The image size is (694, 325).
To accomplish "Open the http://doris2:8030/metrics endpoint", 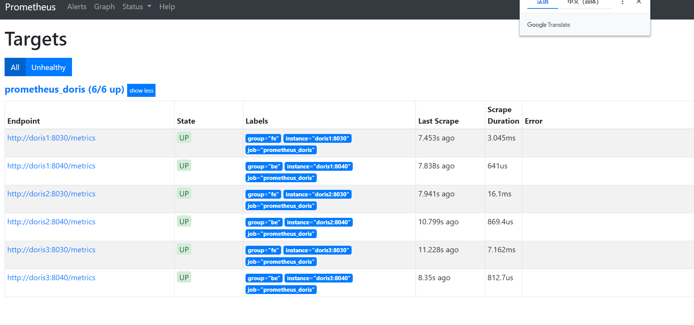I will pyautogui.click(x=51, y=194).
